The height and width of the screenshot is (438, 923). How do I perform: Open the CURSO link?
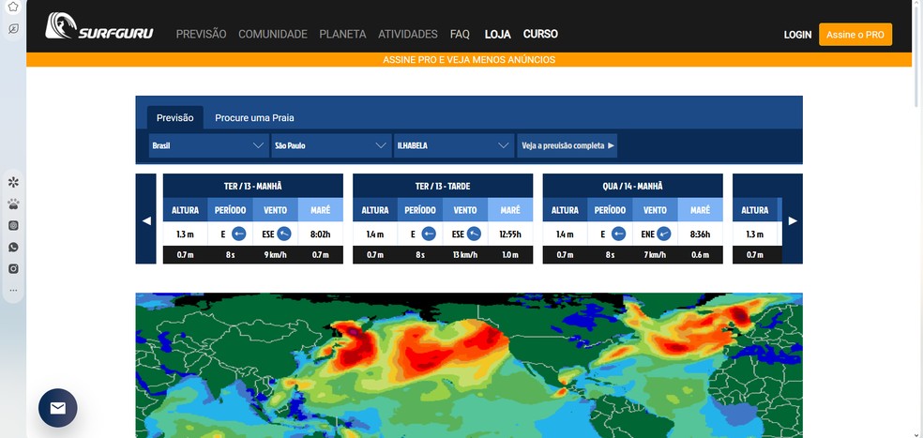pyautogui.click(x=540, y=34)
